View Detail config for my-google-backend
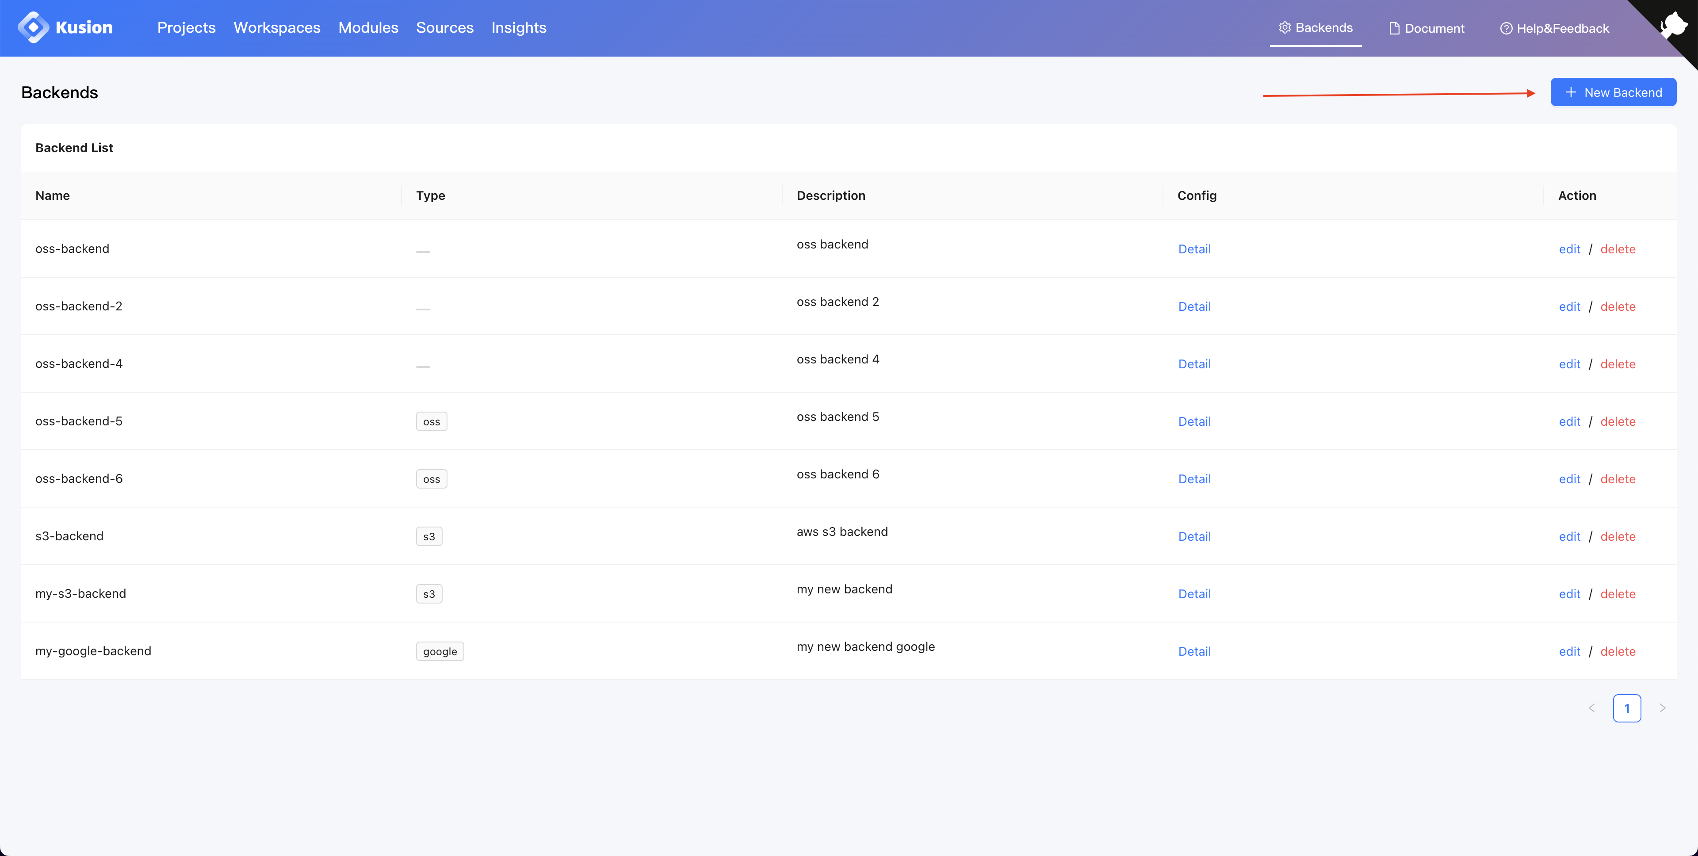The height and width of the screenshot is (856, 1698). click(x=1194, y=651)
